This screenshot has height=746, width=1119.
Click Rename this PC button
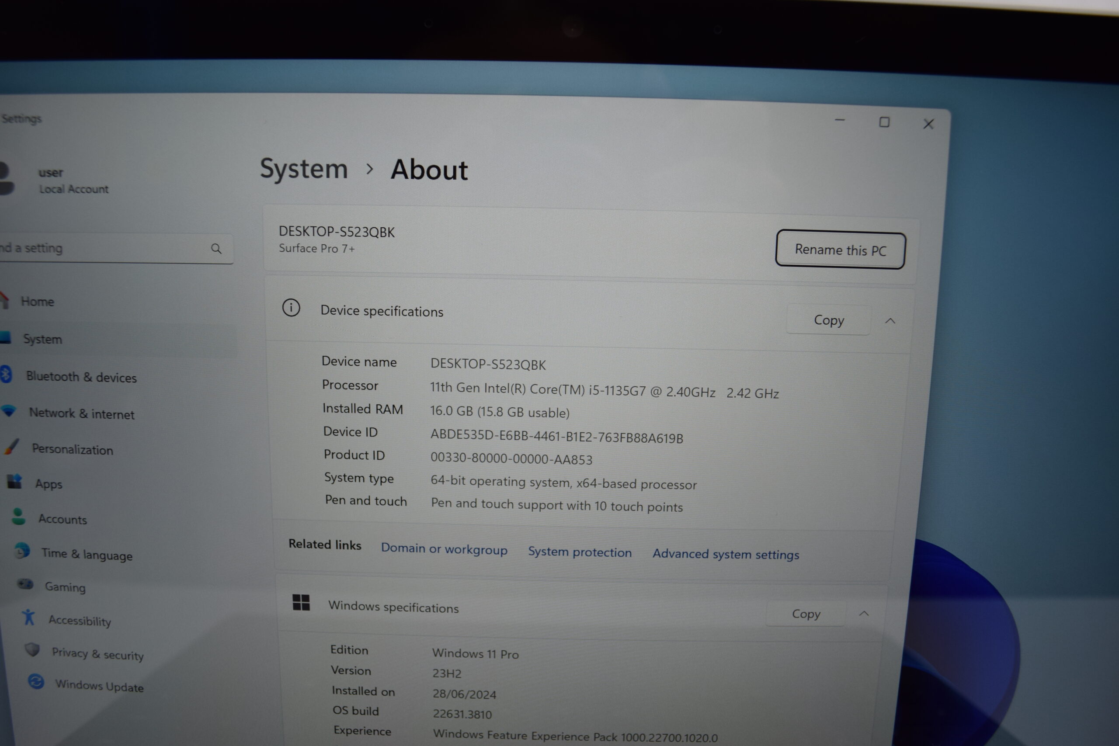click(840, 250)
